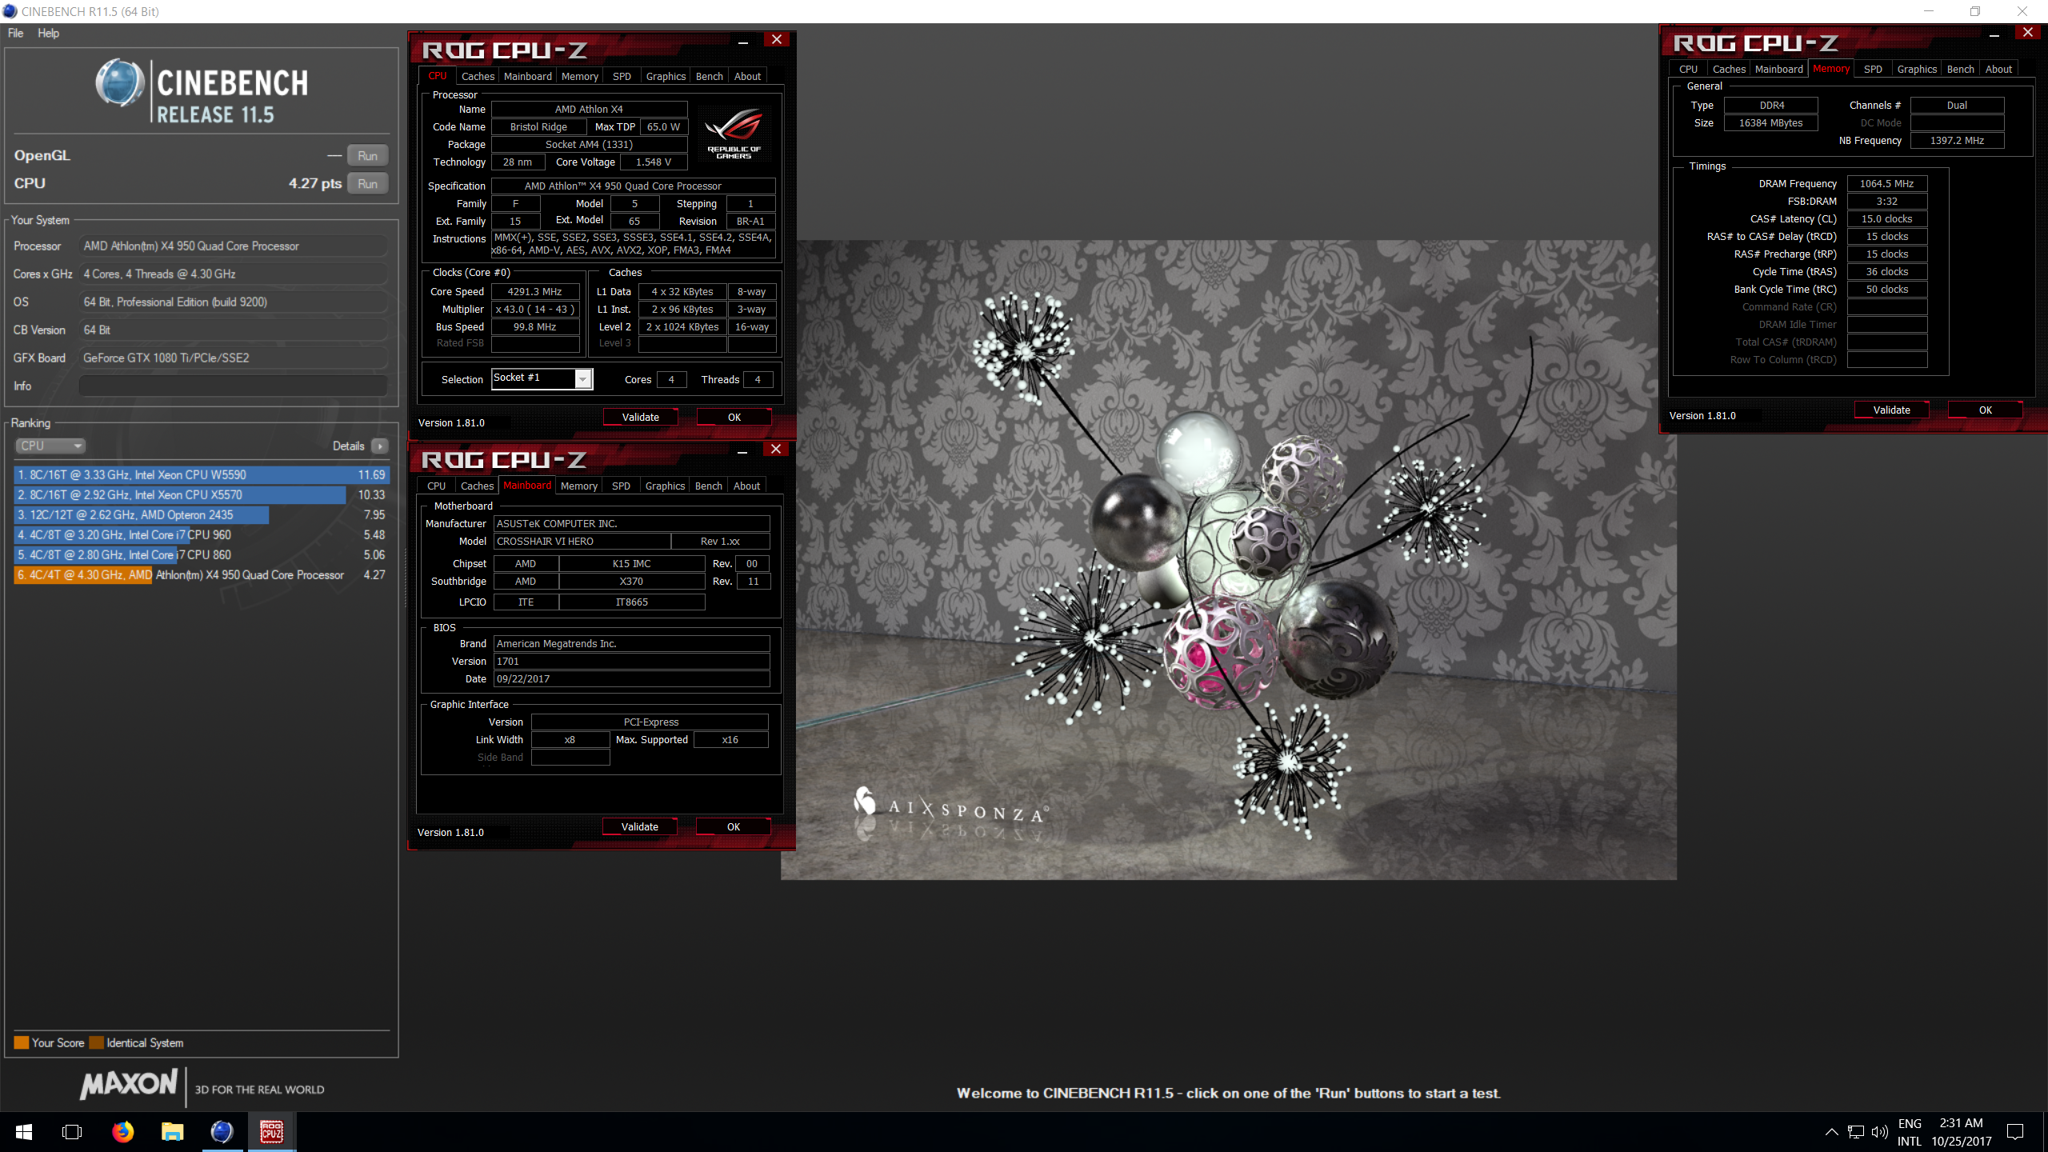Screen dimensions: 2048x1152
Task: Click the BIOS Version 1701 field
Action: [632, 661]
